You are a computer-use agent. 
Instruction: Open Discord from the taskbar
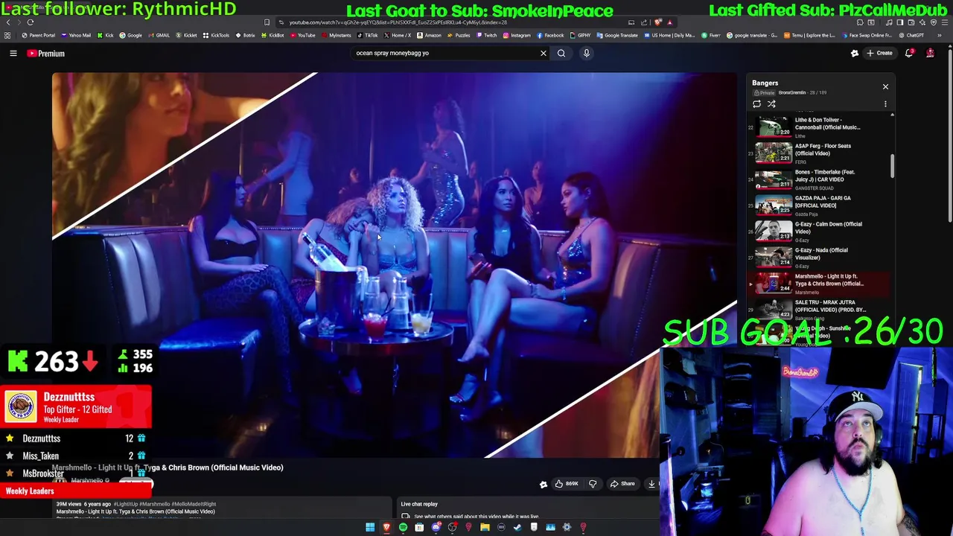coord(436,527)
